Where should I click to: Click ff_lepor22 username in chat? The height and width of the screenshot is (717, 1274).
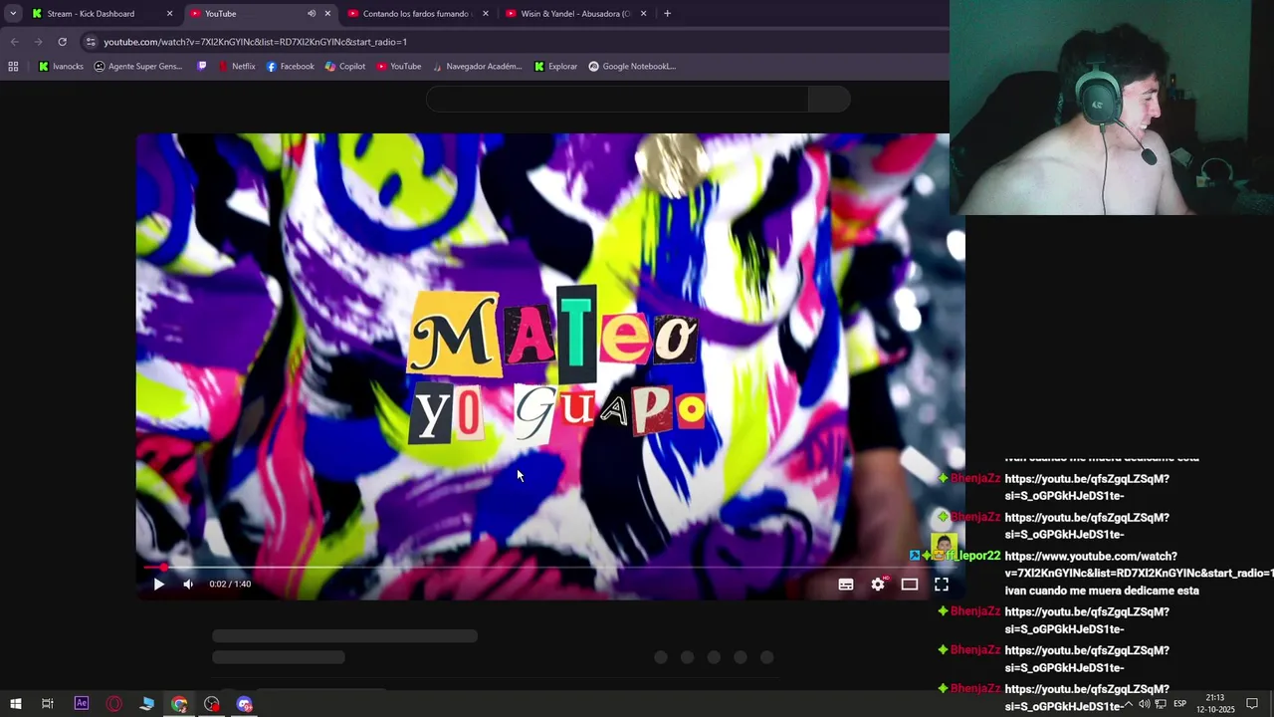click(972, 556)
